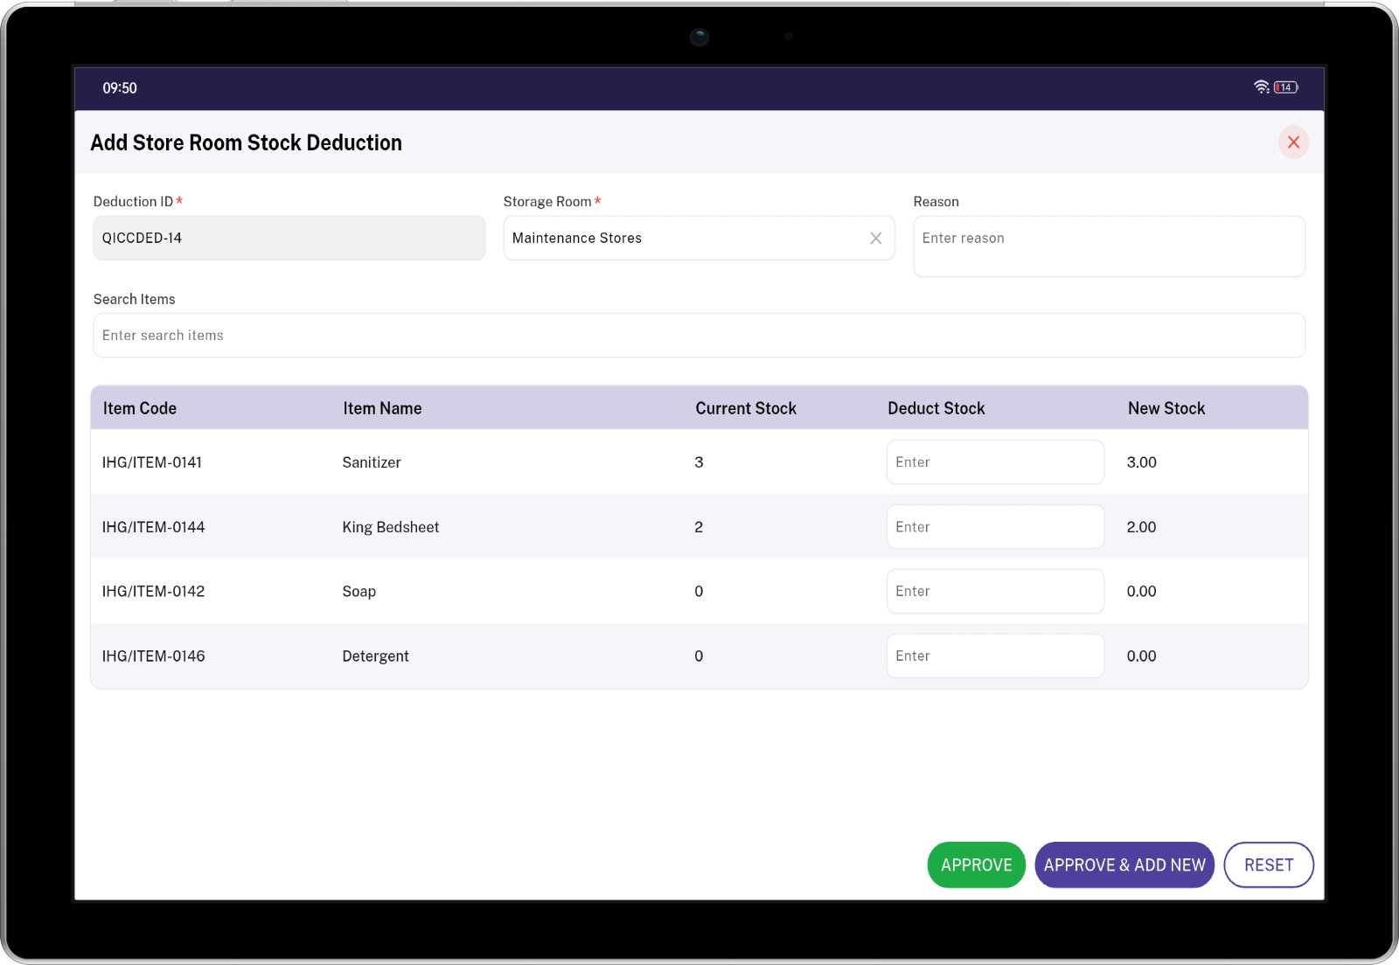Select item code IHG/ITEM-0142
This screenshot has height=965, width=1399.
point(153,592)
